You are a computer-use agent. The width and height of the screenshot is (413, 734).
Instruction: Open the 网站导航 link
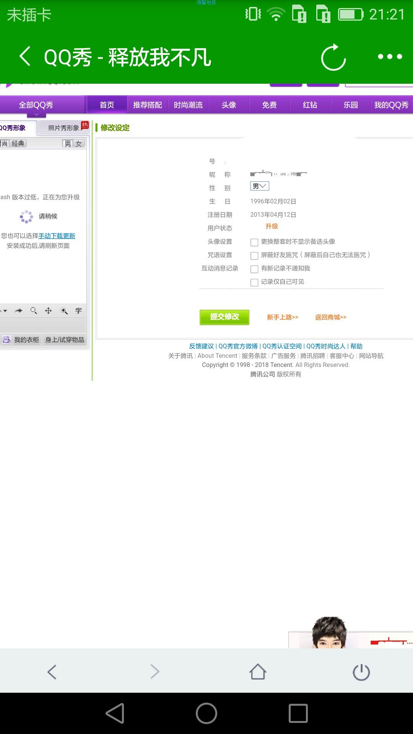pos(371,356)
